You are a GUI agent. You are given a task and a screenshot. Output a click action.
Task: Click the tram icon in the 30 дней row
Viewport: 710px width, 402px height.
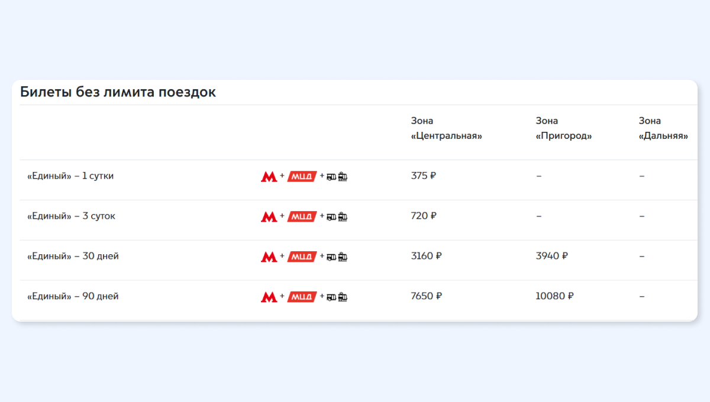(343, 257)
